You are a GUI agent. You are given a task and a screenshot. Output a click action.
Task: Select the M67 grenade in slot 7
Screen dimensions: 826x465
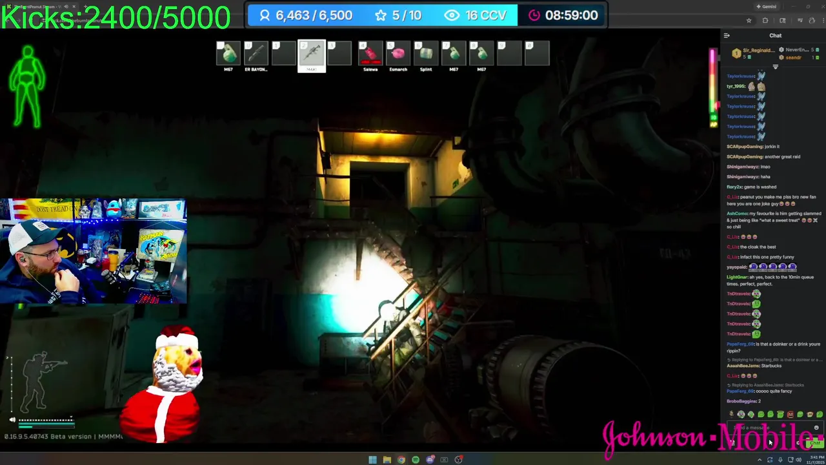coord(454,54)
